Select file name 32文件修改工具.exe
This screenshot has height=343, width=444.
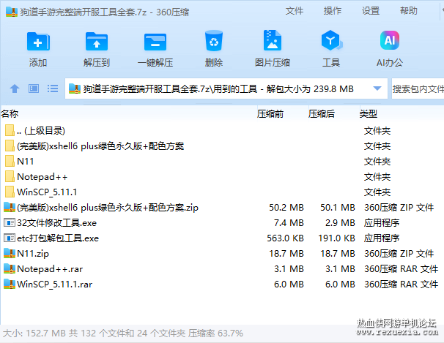[x=56, y=223]
